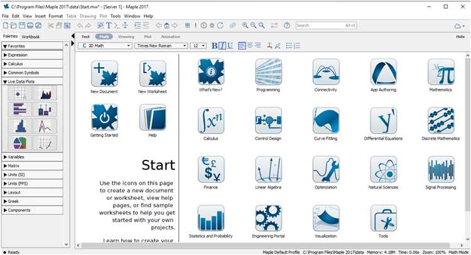This screenshot has height=255, width=471.
Task: Click the zoom out magnifier icon
Action: tap(254, 26)
